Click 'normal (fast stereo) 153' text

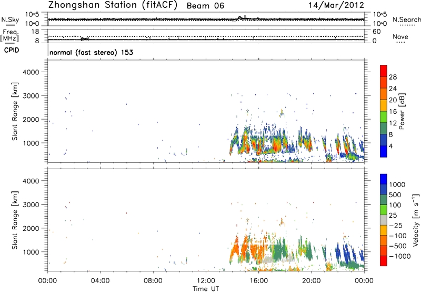pyautogui.click(x=91, y=52)
